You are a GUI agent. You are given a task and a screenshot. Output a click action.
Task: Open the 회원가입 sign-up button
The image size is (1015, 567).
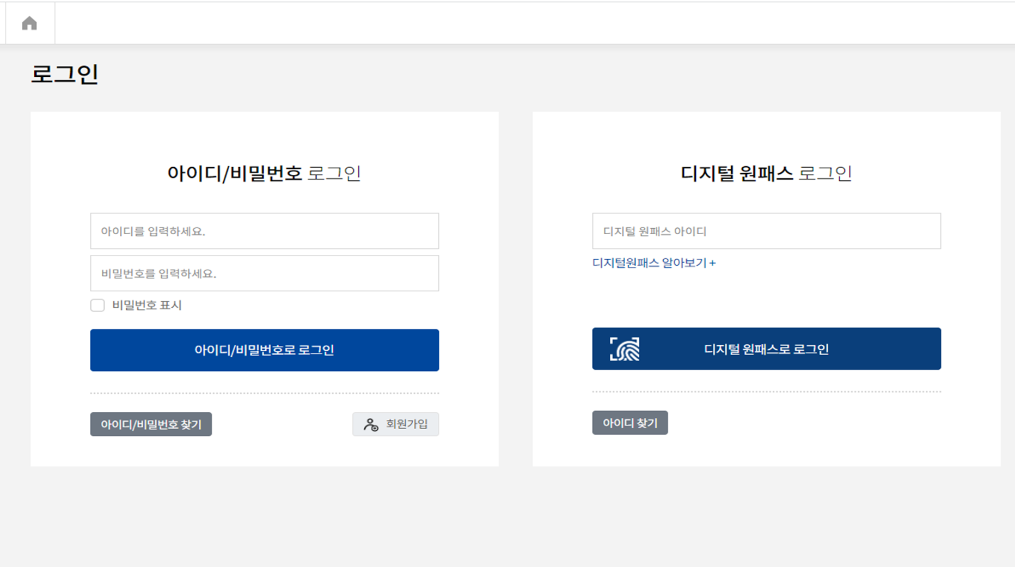pyautogui.click(x=395, y=424)
